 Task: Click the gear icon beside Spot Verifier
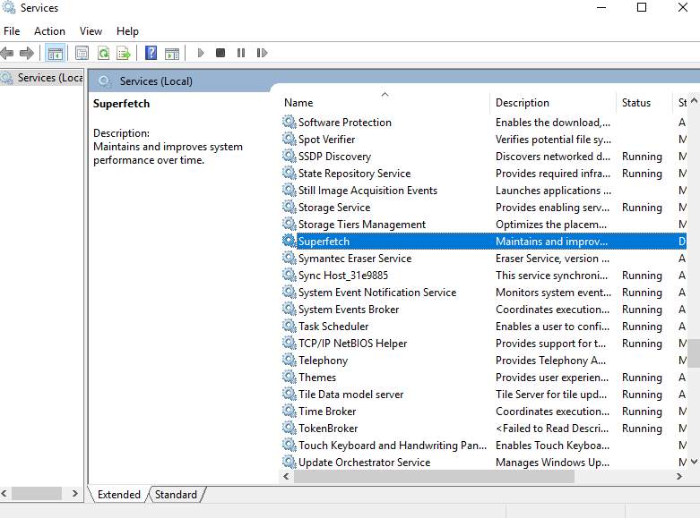coord(290,139)
